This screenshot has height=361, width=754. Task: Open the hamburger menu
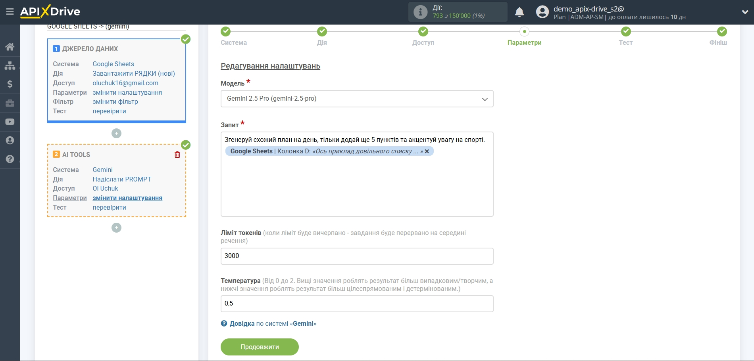[10, 12]
